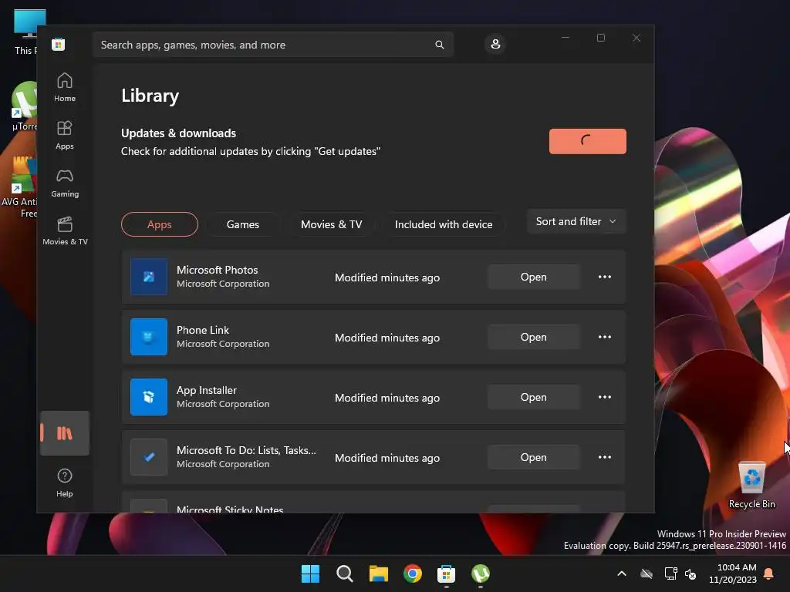This screenshot has height=592, width=790.
Task: Click 'Microsoft Photos' title text
Action: pyautogui.click(x=217, y=270)
